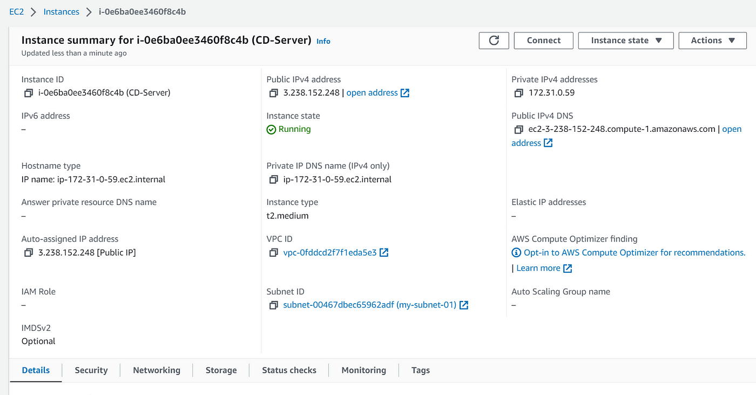Screen dimensions: 756x395
Task: Click external link icon next to Learn more
Action: tap(568, 268)
